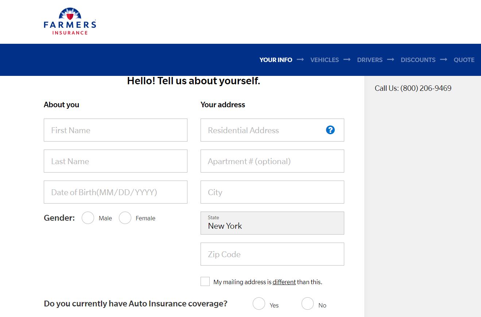Click the 'Your address' section label

[223, 105]
